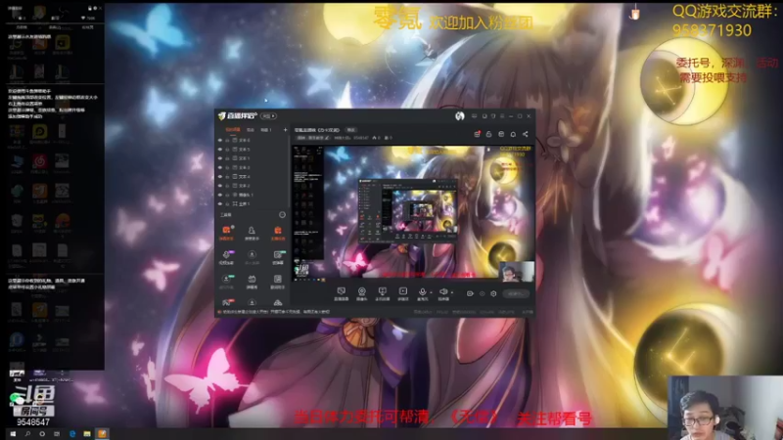Click the share icon above preview
The width and height of the screenshot is (783, 440).
tap(525, 134)
